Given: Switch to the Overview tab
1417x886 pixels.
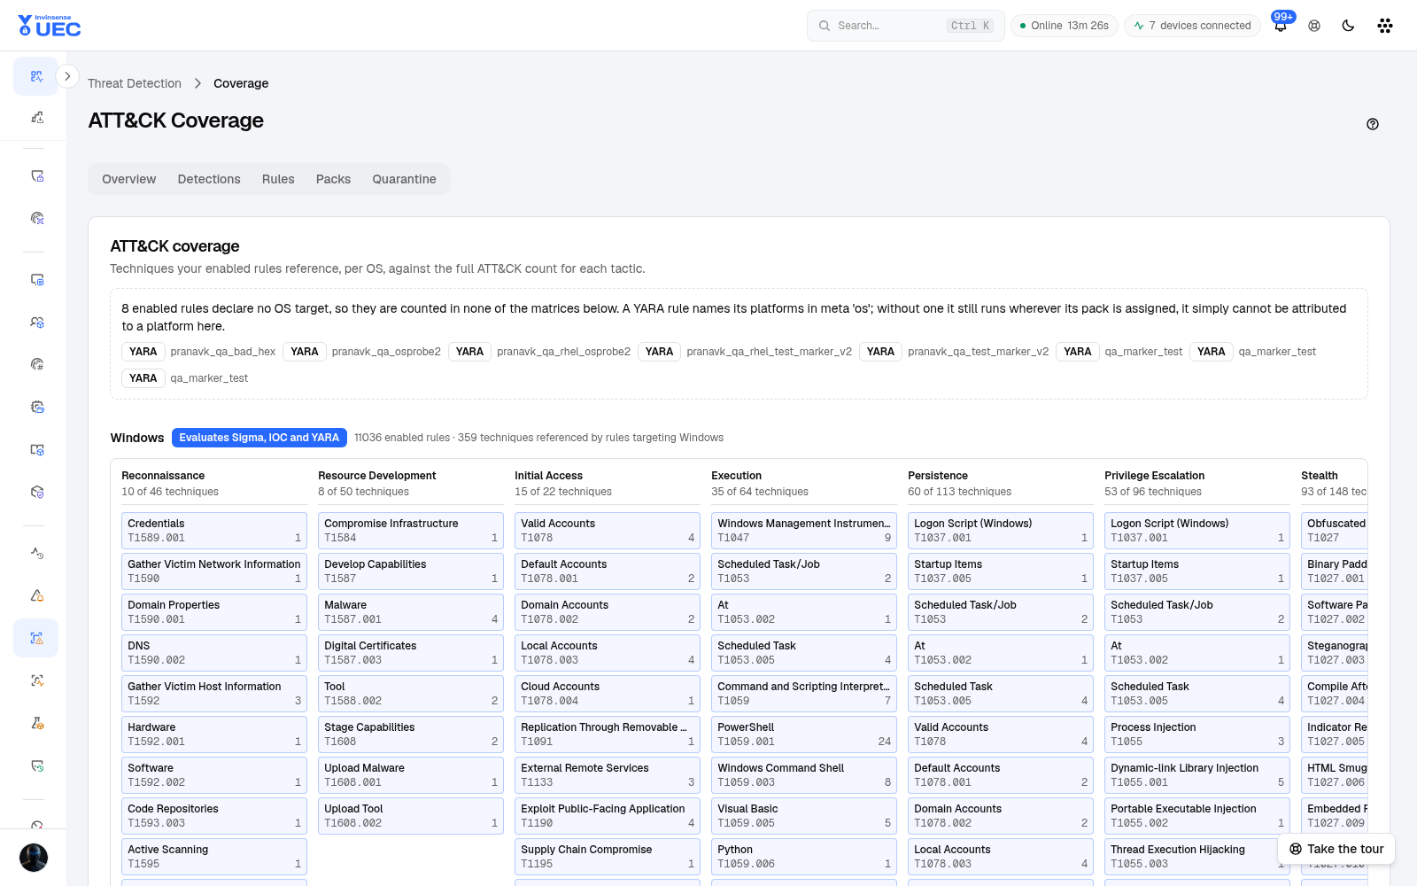Looking at the screenshot, I should point(128,179).
